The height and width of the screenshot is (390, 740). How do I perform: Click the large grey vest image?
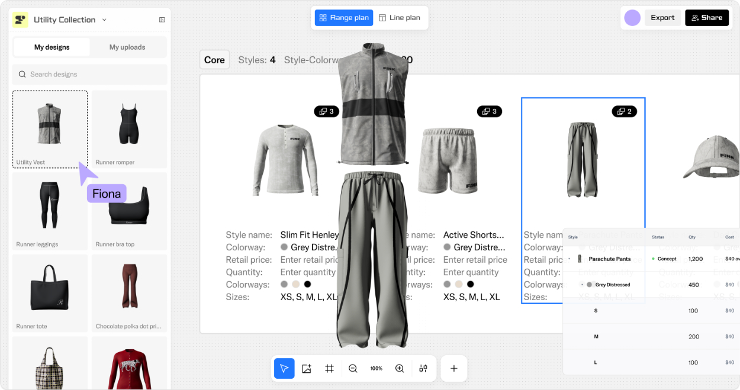373,104
